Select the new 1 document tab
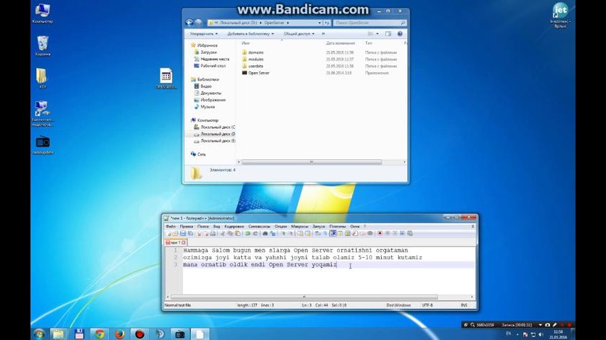Viewport: 606px width, 340px height. click(x=176, y=242)
